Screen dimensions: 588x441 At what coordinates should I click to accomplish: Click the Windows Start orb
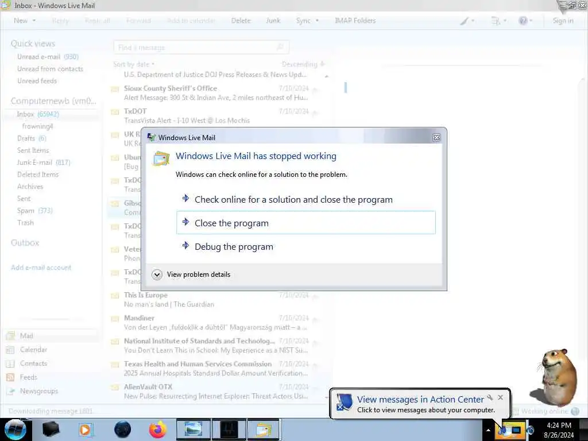pyautogui.click(x=15, y=430)
